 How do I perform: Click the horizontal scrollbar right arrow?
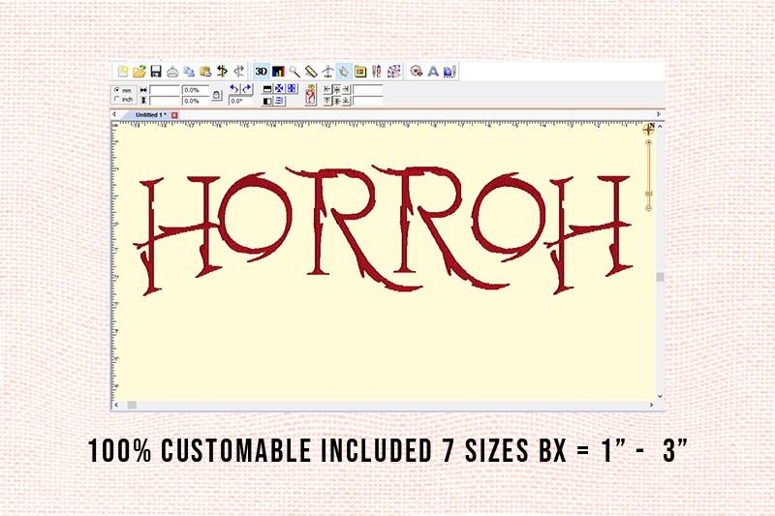tap(651, 405)
